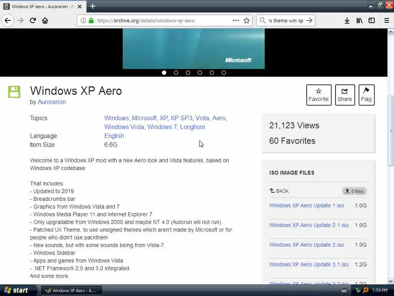This screenshot has height=296, width=394.
Task: Download Windows XP Aero Update 3.1.iso
Action: click(x=309, y=264)
